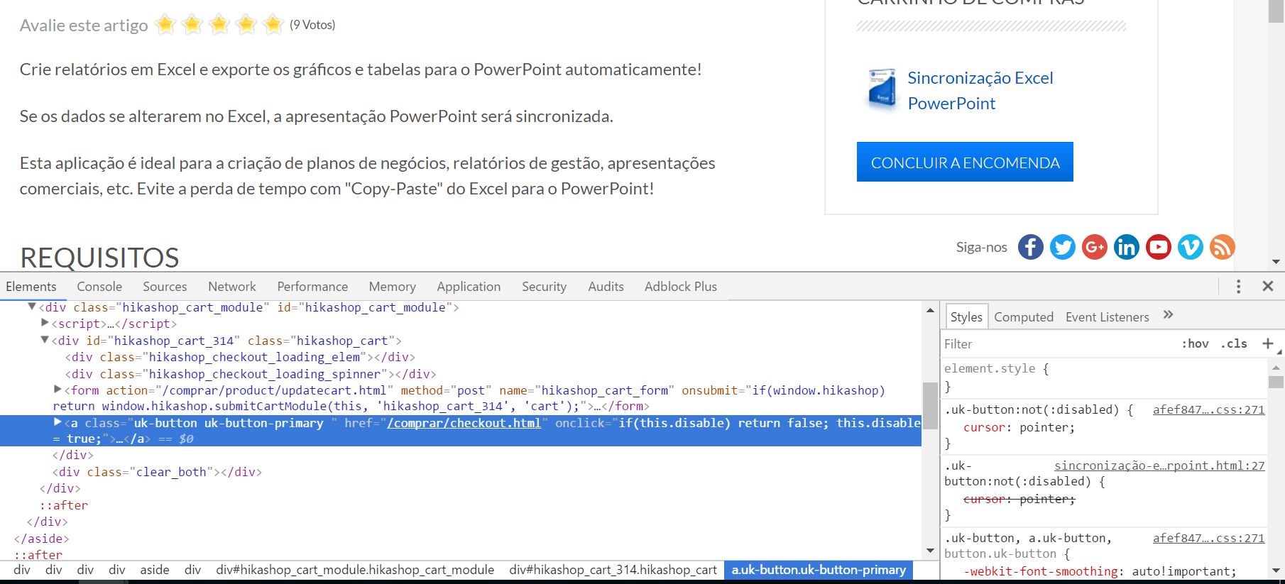The image size is (1285, 584).
Task: Expand the hikashop_cart_form form node
Action: (x=58, y=389)
